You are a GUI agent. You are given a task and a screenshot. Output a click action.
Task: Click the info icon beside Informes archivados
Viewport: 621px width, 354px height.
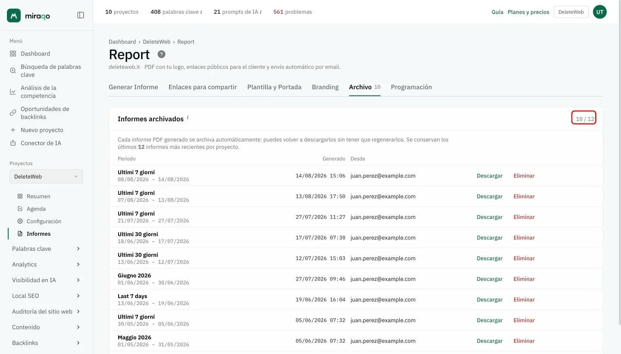pyautogui.click(x=188, y=117)
